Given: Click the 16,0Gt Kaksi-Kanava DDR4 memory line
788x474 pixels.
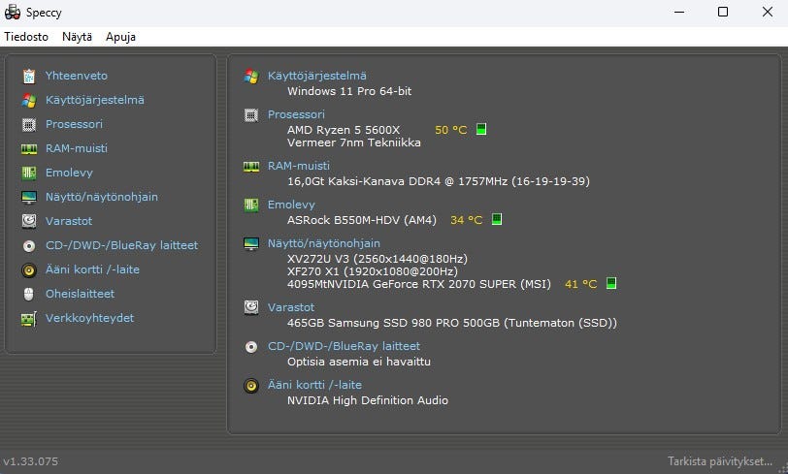Looking at the screenshot, I should [439, 180].
